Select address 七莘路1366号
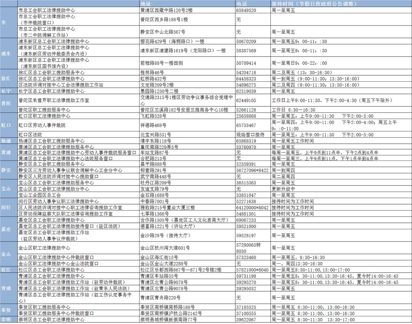Image resolution: width=412 pixels, height=324 pixels. [154, 214]
